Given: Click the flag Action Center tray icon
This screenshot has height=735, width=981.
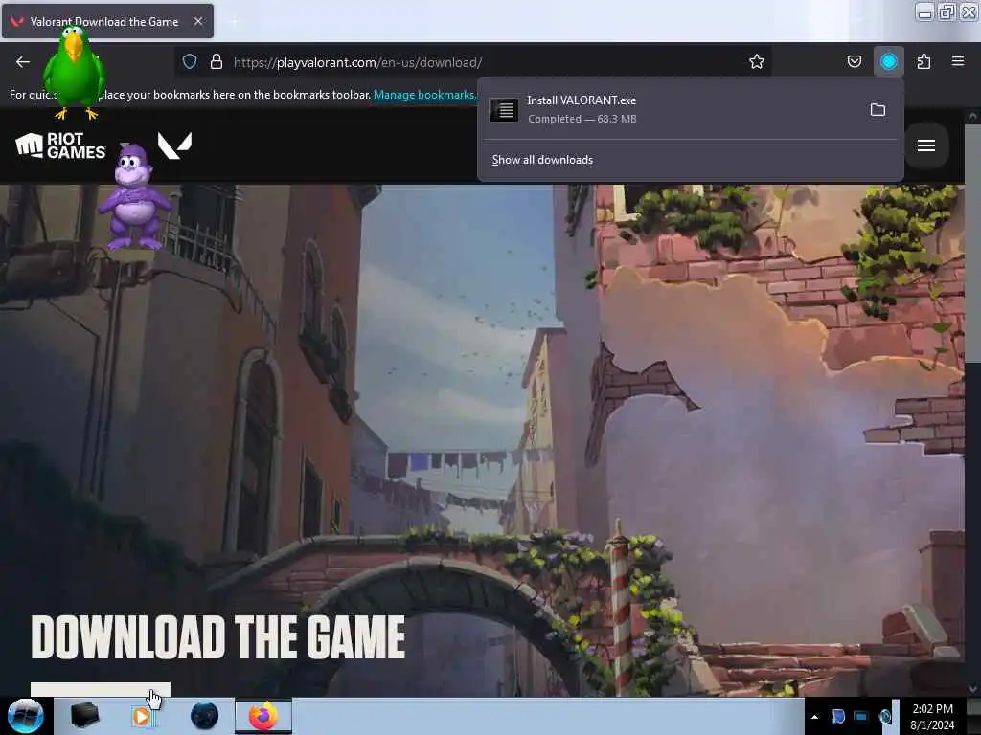Looking at the screenshot, I should point(837,717).
